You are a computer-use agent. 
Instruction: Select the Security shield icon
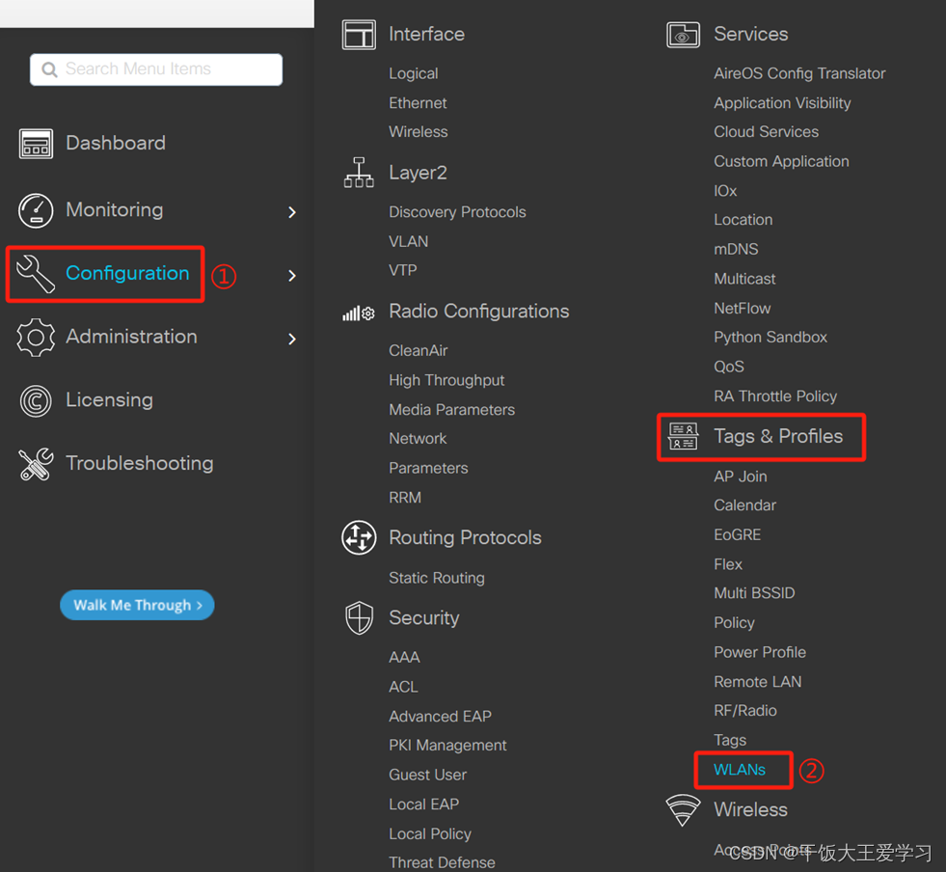[358, 618]
